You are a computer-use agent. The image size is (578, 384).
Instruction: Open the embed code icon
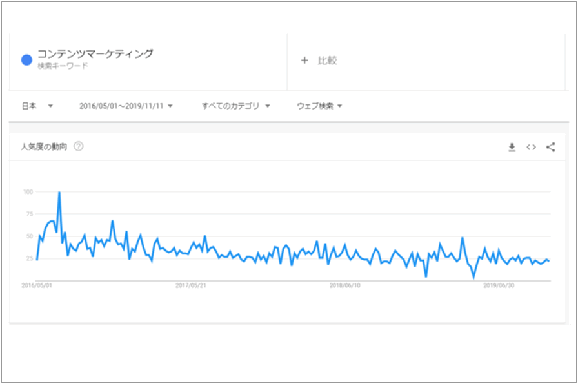(531, 147)
